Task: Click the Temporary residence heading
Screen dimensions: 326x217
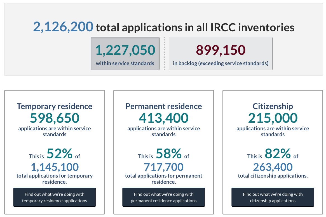Action: tap(55, 106)
